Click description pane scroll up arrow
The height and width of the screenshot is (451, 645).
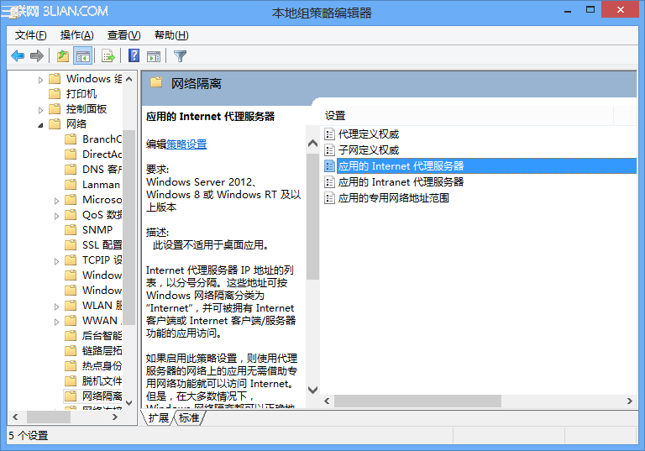click(x=312, y=144)
